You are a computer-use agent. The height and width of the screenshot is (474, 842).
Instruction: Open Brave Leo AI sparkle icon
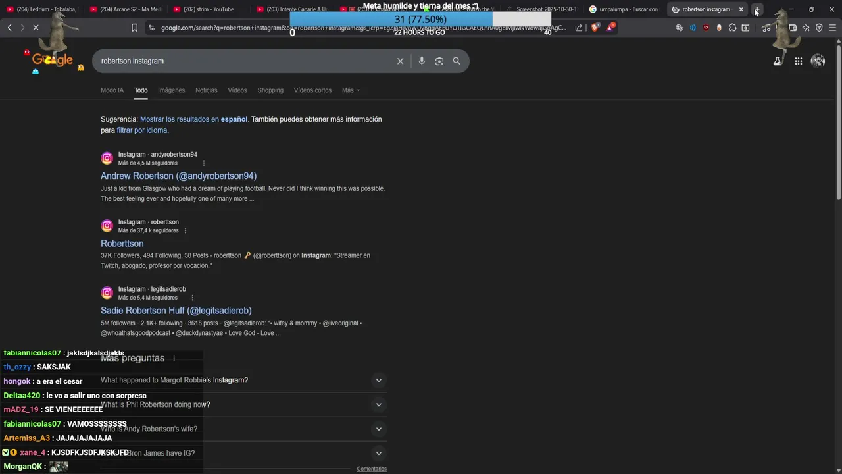point(806,28)
